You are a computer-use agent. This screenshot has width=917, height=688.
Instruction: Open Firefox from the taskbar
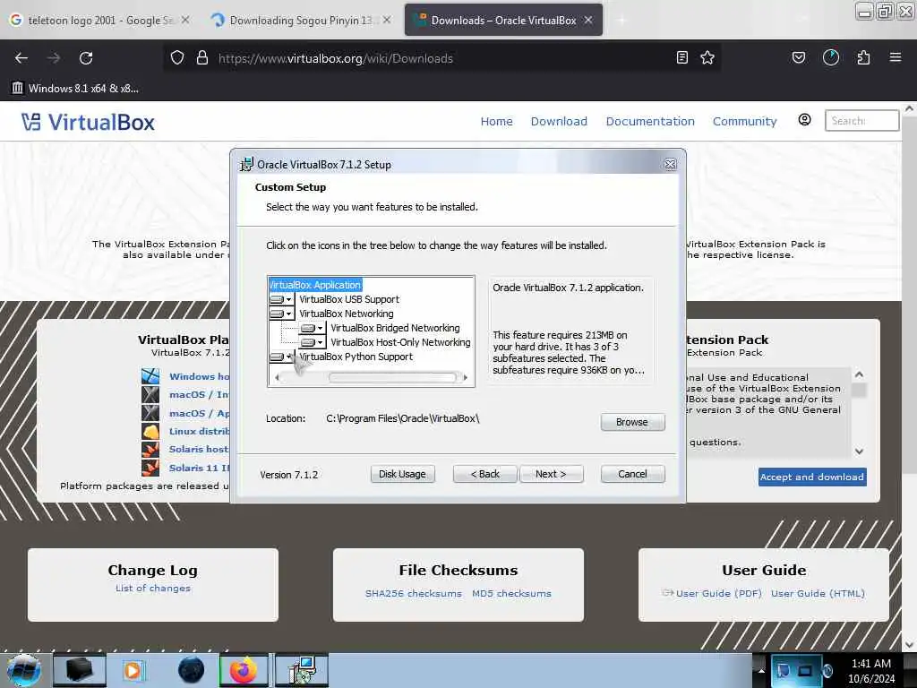(244, 670)
